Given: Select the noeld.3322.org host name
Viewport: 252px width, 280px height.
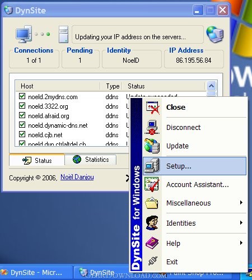Looking at the screenshot, I should (x=48, y=106).
